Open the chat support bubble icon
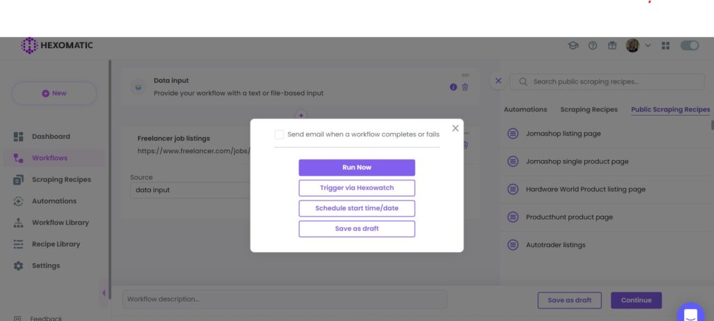The height and width of the screenshot is (321, 714). coord(690,314)
